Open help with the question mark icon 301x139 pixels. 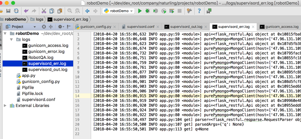199,11
